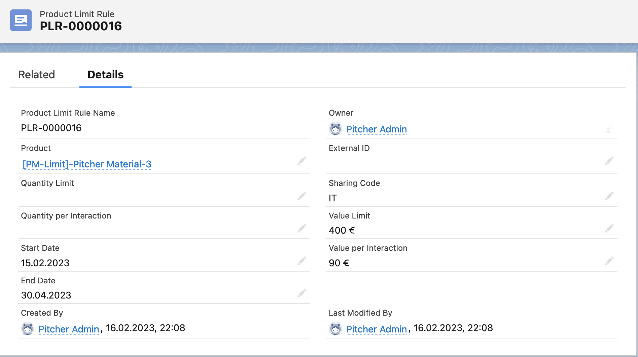Click the Product Limit Rule object icon

pos(21,20)
